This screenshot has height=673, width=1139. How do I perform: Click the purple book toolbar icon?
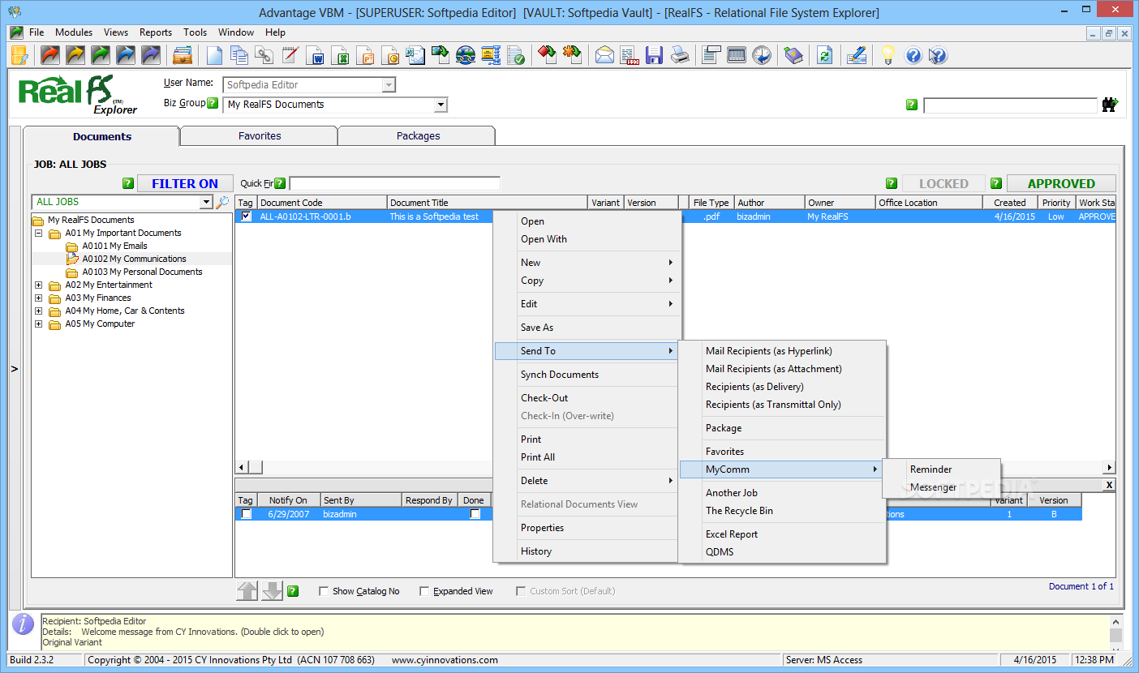click(793, 55)
